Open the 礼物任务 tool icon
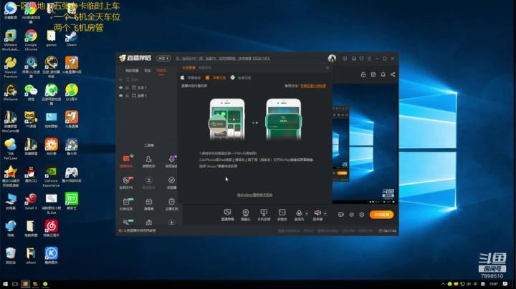 pos(126,205)
